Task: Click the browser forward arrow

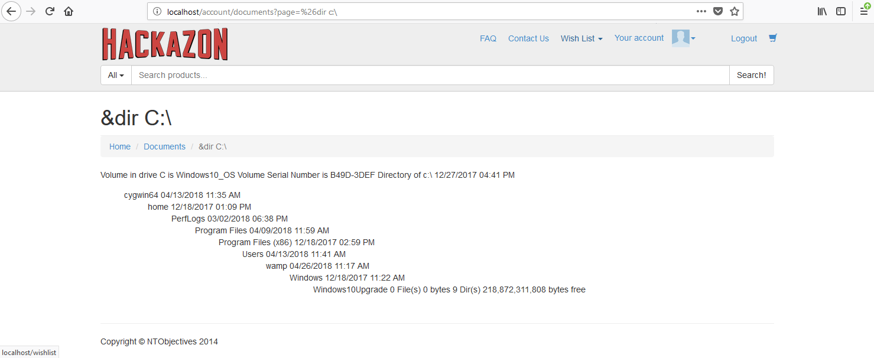Action: pos(31,11)
